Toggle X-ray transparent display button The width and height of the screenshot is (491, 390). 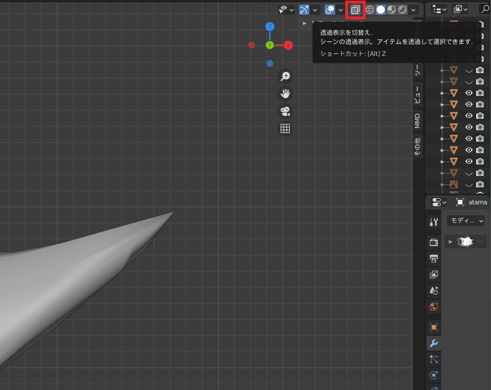[355, 10]
